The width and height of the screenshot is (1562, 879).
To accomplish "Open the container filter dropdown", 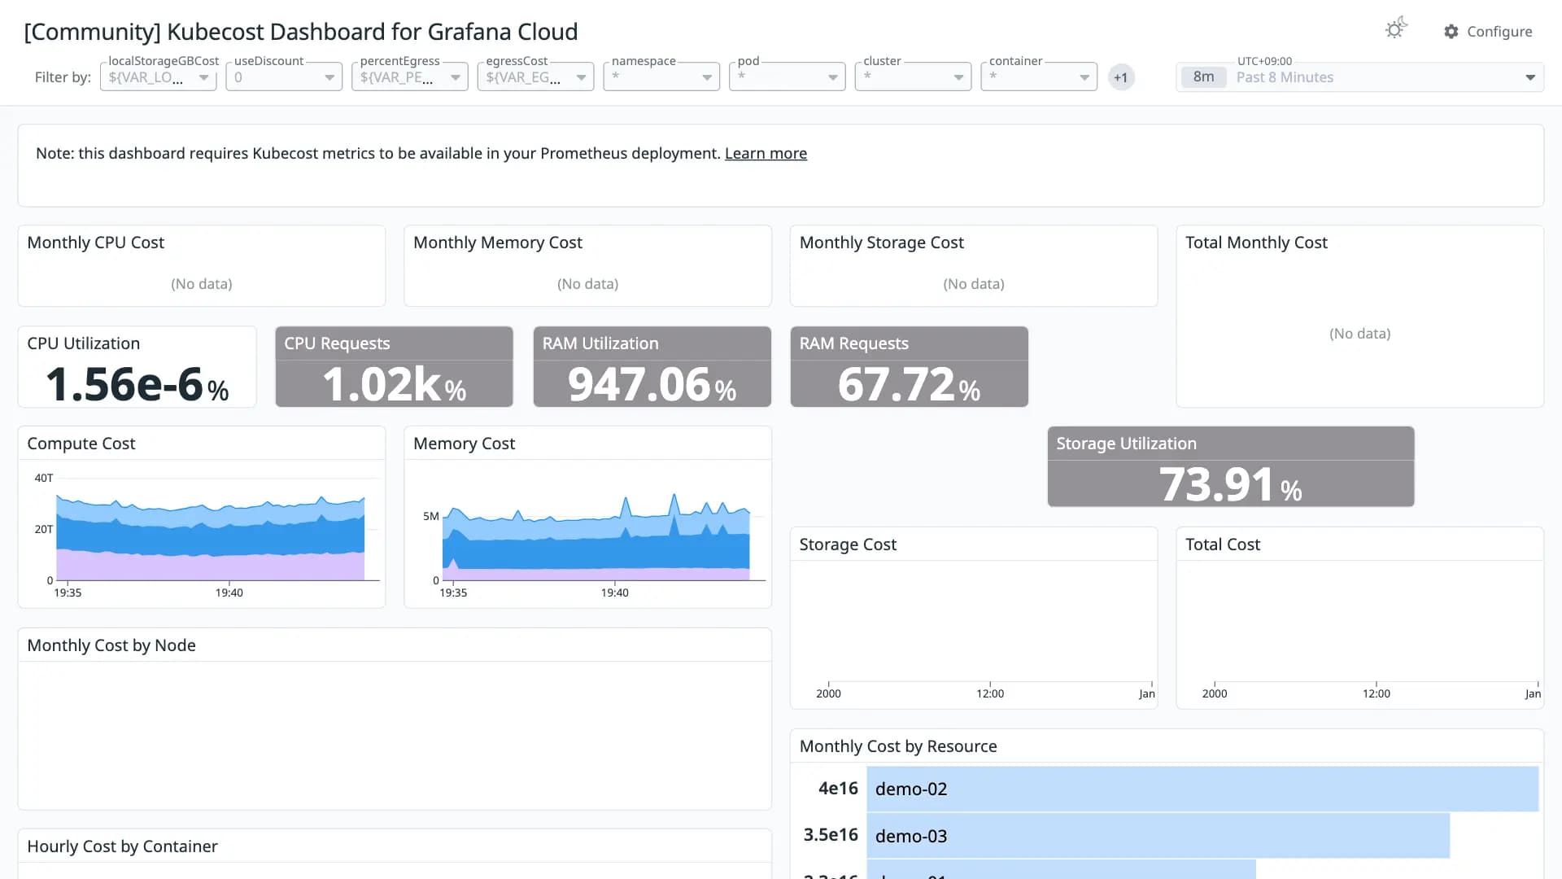I will [1039, 77].
